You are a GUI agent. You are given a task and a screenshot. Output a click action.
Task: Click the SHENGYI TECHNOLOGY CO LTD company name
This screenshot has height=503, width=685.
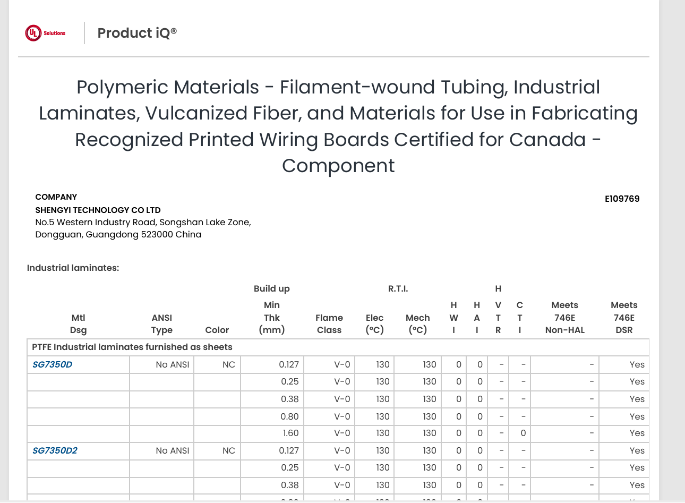pos(98,210)
